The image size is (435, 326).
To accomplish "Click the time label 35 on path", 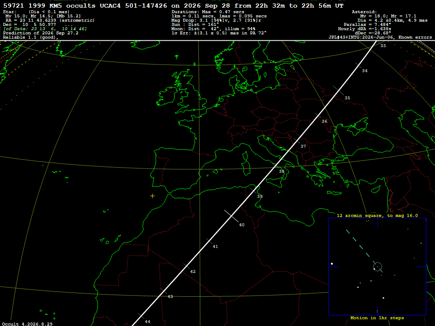I will point(347,98).
